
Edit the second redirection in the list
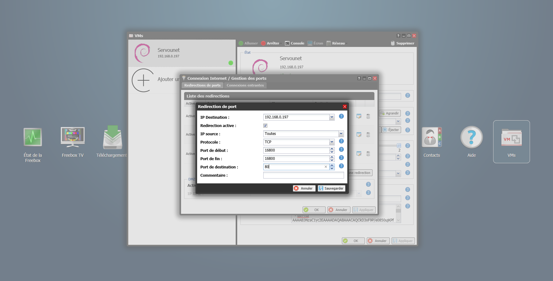[x=359, y=135]
